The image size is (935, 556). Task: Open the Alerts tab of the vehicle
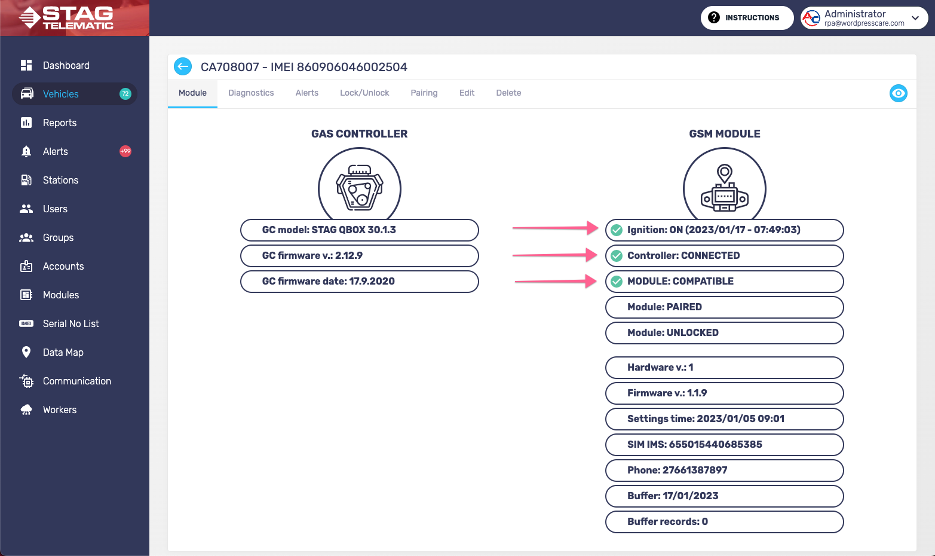(307, 93)
